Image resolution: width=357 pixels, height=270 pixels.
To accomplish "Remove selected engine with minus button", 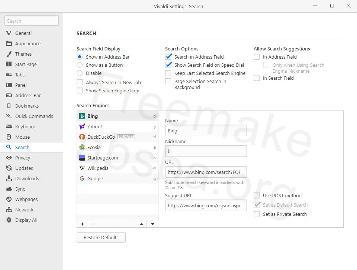I will pyautogui.click(x=94, y=224).
